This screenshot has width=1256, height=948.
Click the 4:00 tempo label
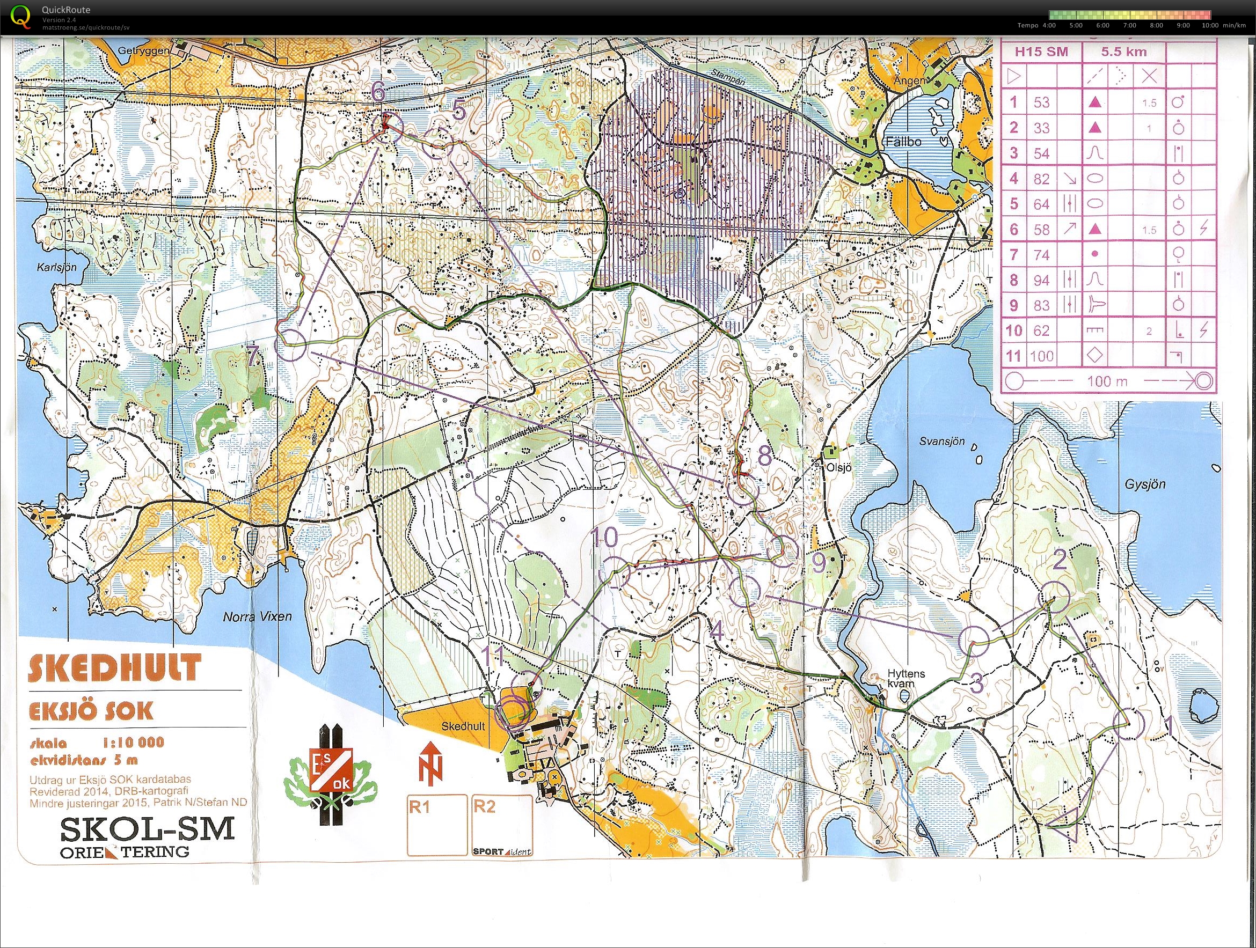coord(1049,26)
